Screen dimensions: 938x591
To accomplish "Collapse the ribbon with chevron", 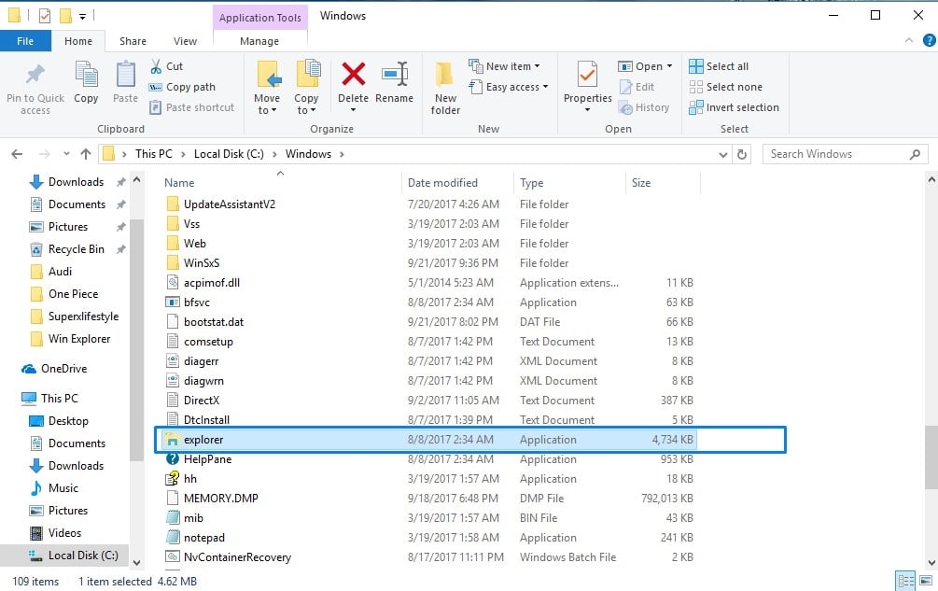I will tap(909, 40).
